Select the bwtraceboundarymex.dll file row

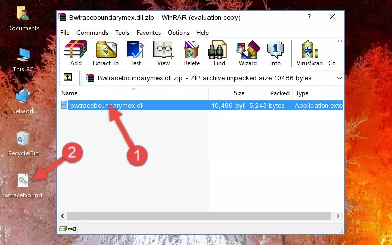pyautogui.click(x=201, y=105)
